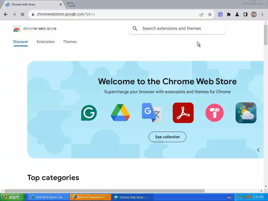The height and width of the screenshot is (201, 268).
Task: Select the Chrome Web Store browser tab
Action: 33,5
